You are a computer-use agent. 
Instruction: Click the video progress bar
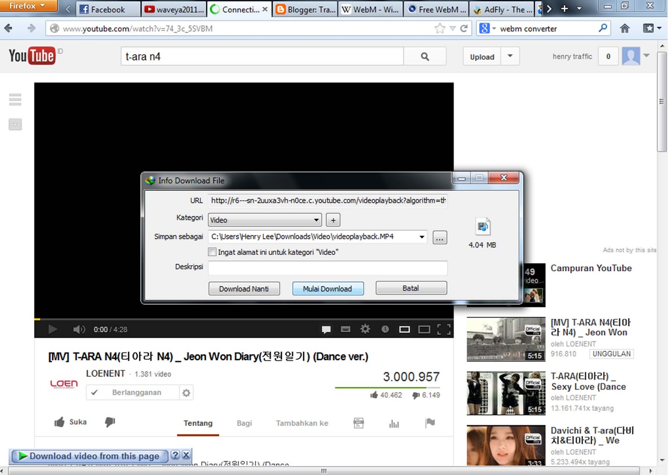(x=244, y=319)
